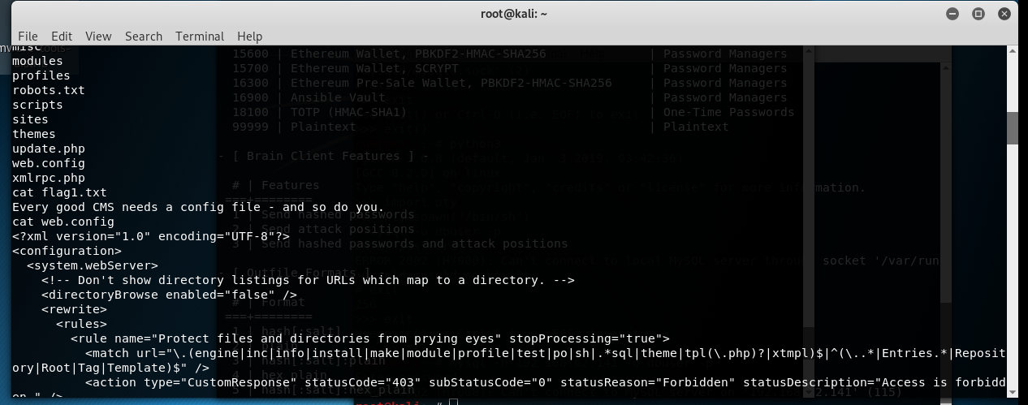The image size is (1028, 405).
Task: Click the robots.txt entry in terminal output
Action: (x=49, y=90)
